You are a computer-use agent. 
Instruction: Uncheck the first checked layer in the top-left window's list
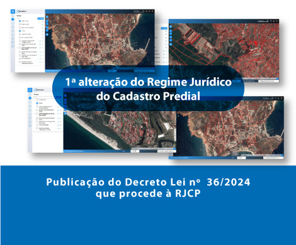tap(20, 21)
